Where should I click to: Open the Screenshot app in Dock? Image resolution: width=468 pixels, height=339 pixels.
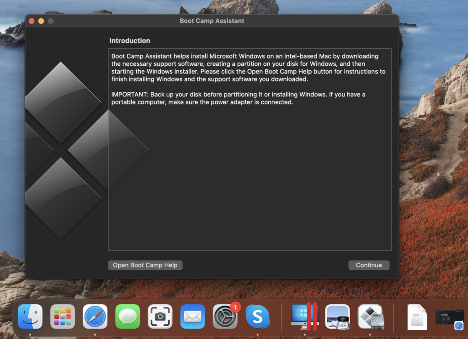[160, 317]
